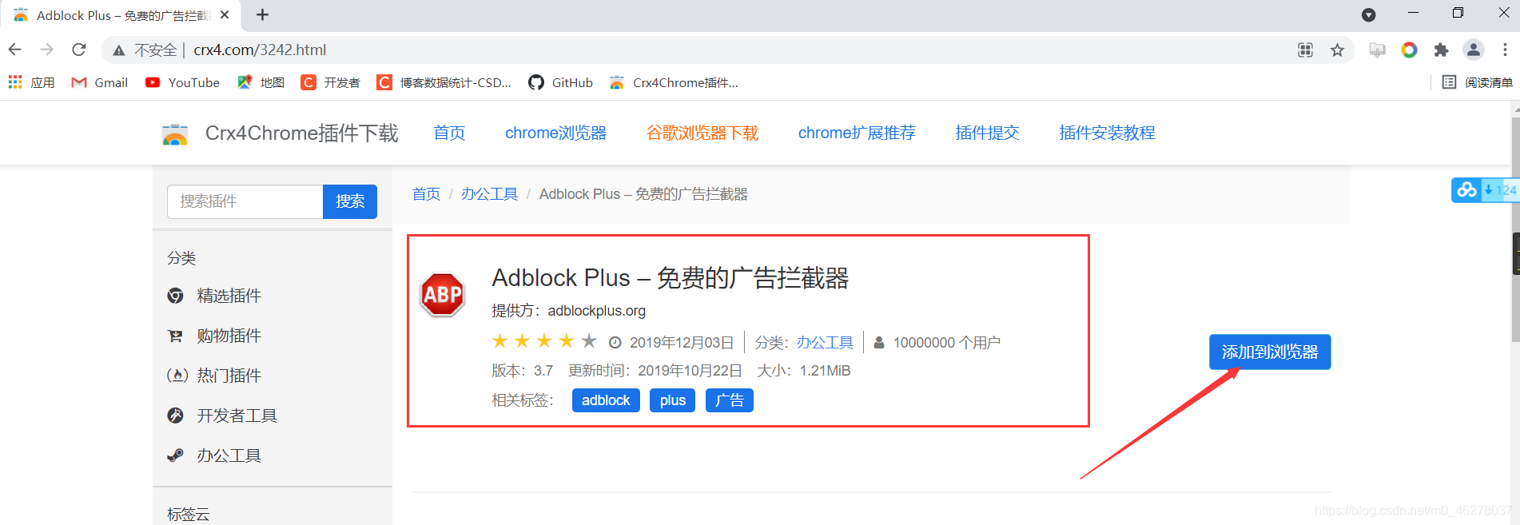Click the Crx4Chrome插件下载 site title
Screen dimensions: 1520x525
(x=301, y=133)
